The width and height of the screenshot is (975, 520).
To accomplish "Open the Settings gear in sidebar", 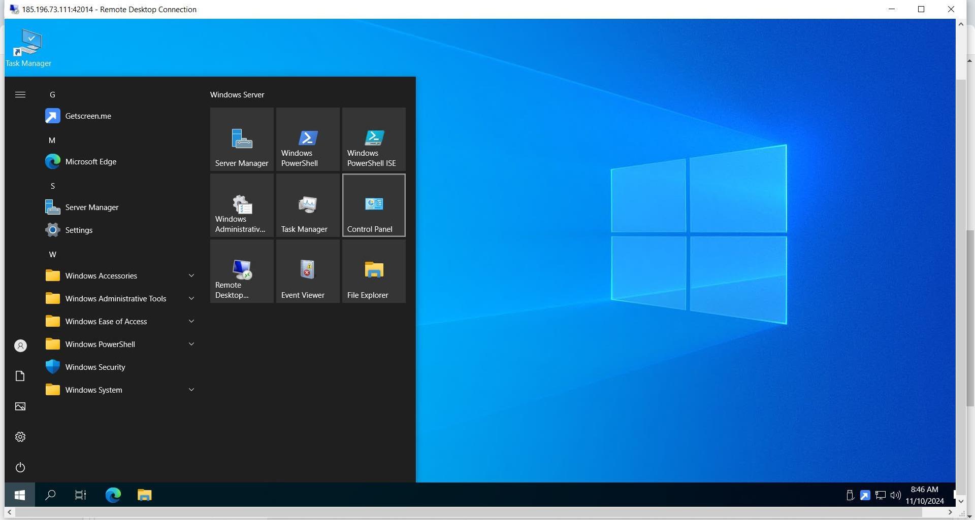I will [x=20, y=437].
